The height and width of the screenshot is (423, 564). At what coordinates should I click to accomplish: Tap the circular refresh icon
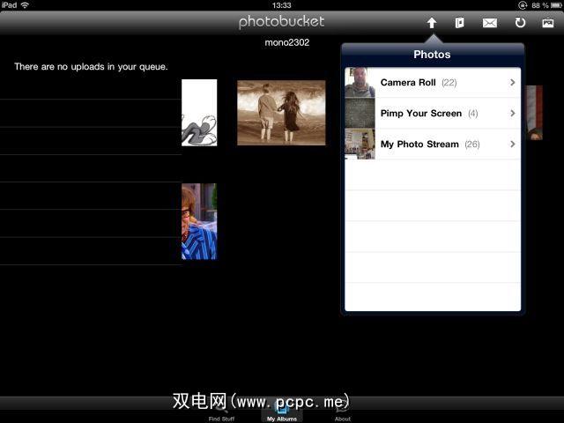(520, 23)
